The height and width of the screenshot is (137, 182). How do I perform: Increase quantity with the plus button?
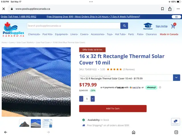93,99
